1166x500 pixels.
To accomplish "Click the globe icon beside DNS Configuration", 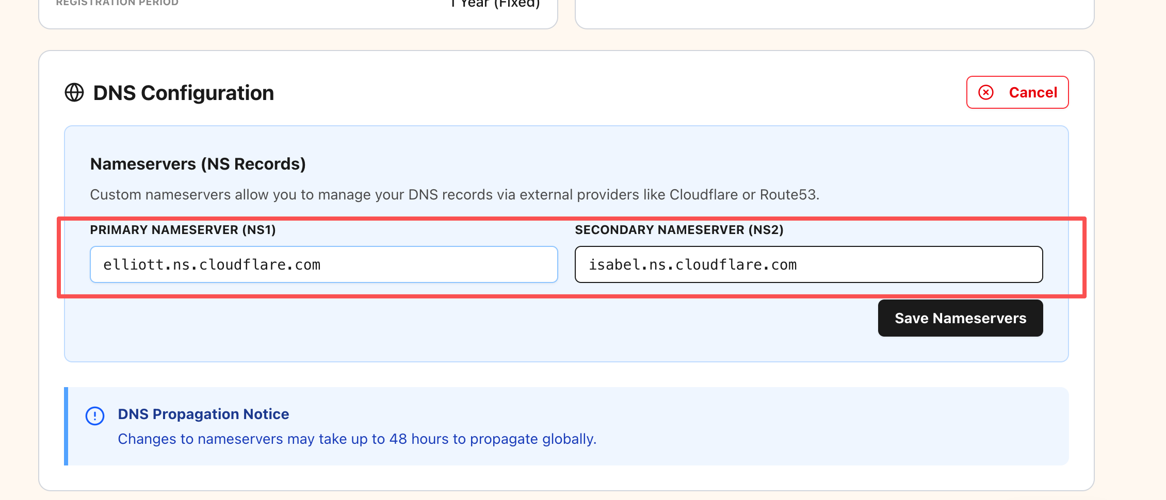I will [74, 93].
